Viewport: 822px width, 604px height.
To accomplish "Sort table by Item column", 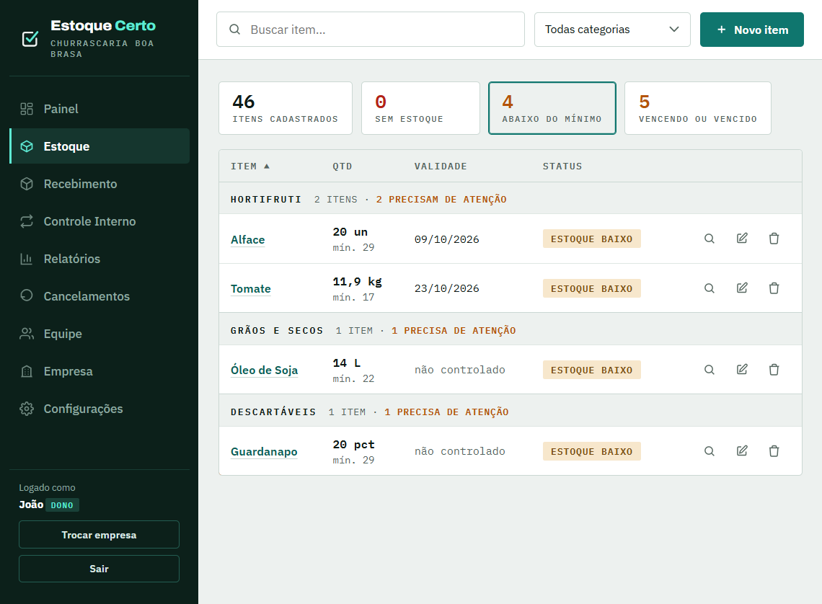I will [x=250, y=166].
